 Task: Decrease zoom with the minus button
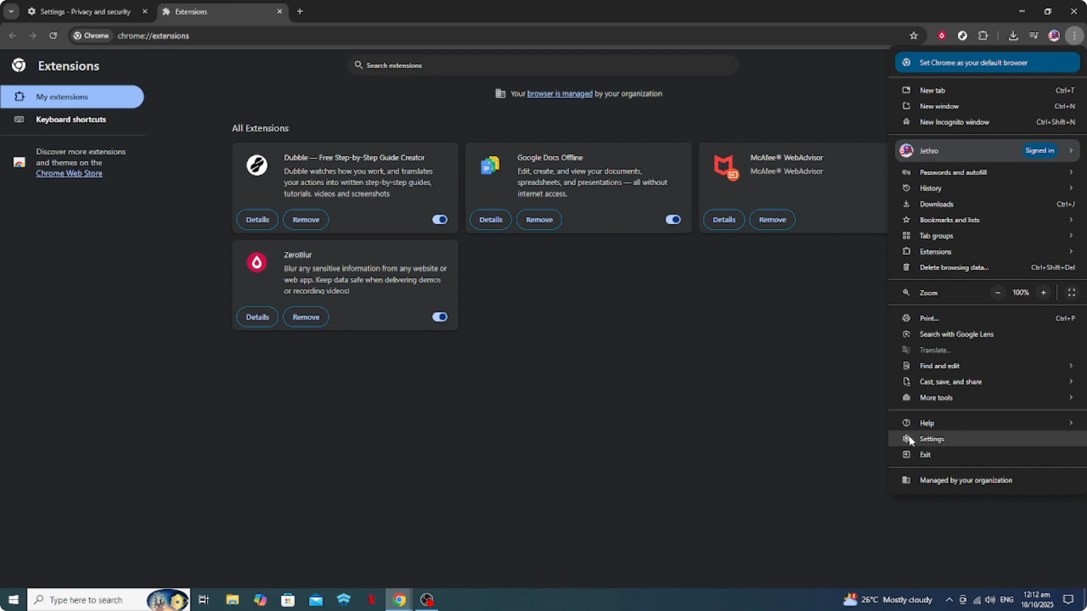[997, 293]
